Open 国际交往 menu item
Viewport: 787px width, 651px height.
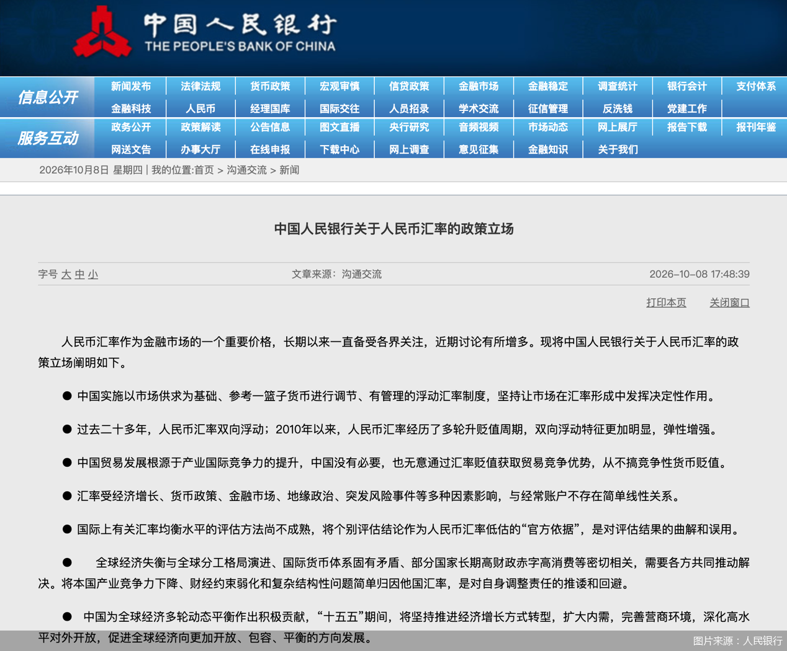click(340, 108)
